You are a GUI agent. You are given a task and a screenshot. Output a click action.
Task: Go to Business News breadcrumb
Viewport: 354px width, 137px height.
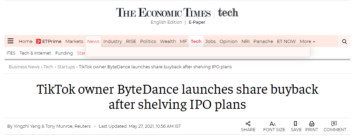[x=24, y=67]
